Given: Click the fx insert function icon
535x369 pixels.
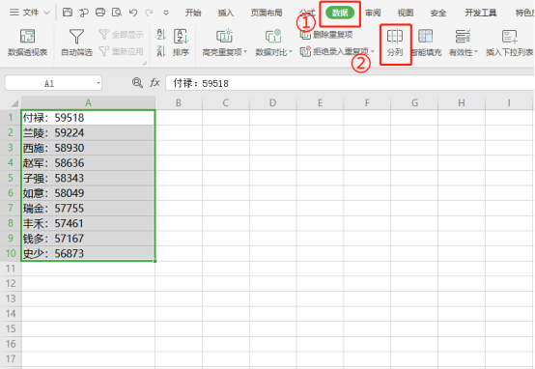Looking at the screenshot, I should click(x=155, y=83).
